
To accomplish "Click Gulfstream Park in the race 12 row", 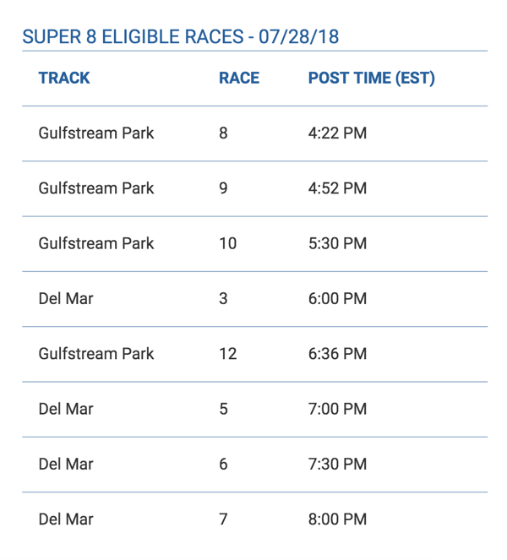I will tap(96, 354).
